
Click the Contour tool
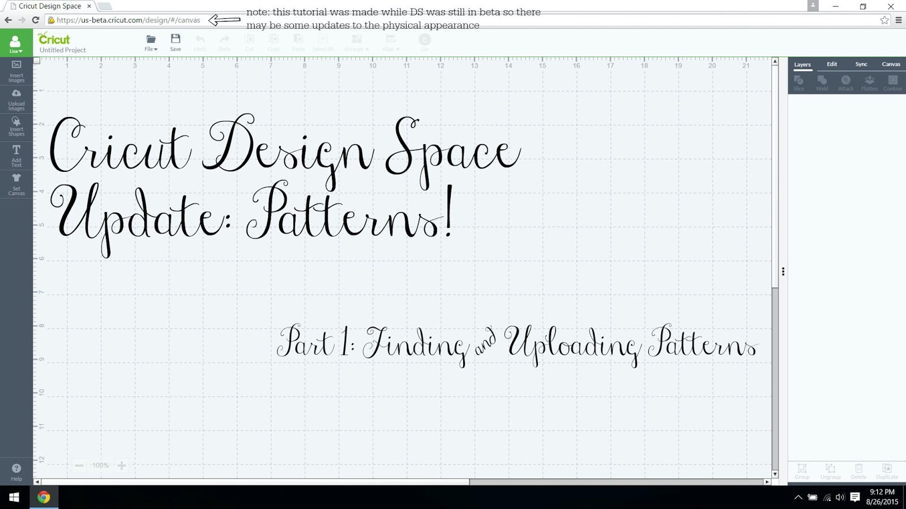click(893, 83)
